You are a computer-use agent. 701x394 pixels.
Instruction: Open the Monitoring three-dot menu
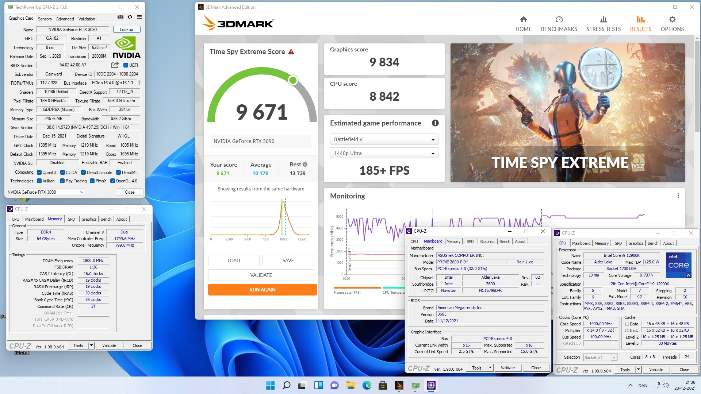click(678, 196)
